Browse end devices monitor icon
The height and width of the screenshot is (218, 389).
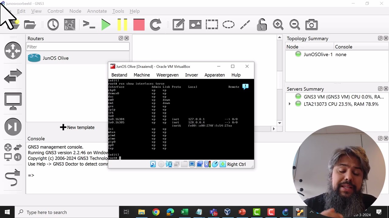[13, 101]
